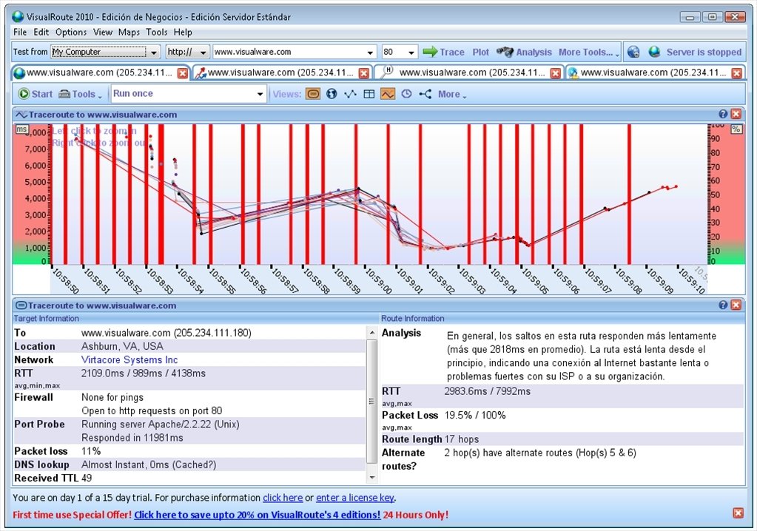
Task: Open the Virtacore Systems Inc network link
Action: tap(129, 359)
